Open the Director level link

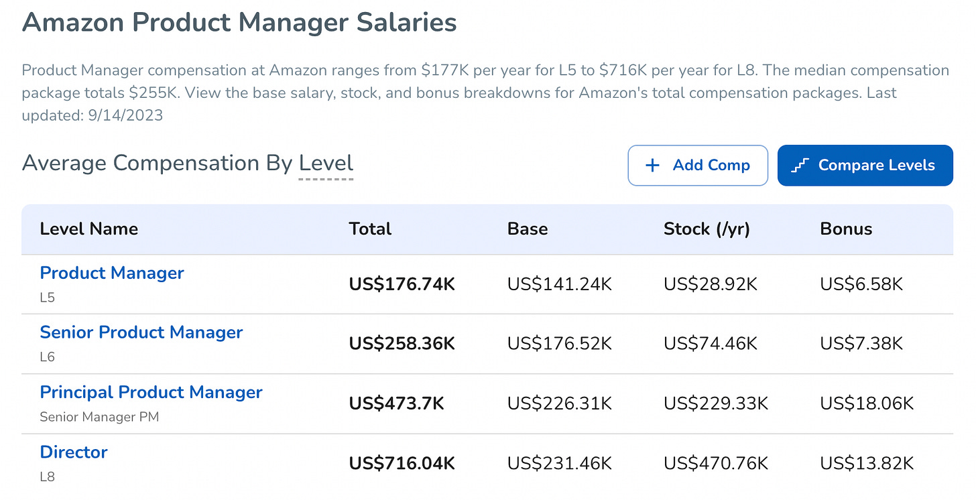coord(74,452)
